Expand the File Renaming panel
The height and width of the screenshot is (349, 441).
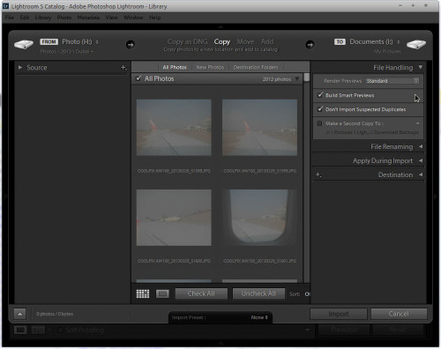[x=421, y=146]
